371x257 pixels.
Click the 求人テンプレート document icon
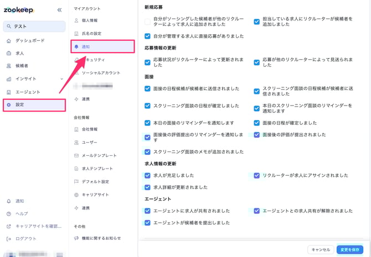coord(76,169)
